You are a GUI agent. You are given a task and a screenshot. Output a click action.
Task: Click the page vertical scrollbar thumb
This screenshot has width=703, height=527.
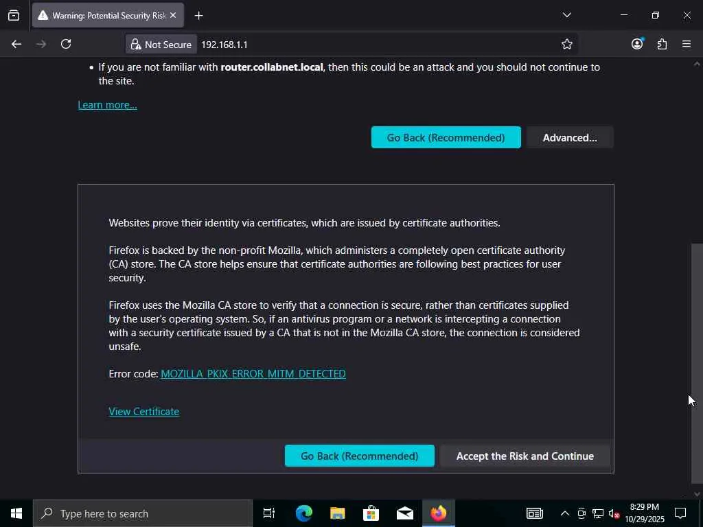[x=697, y=363]
